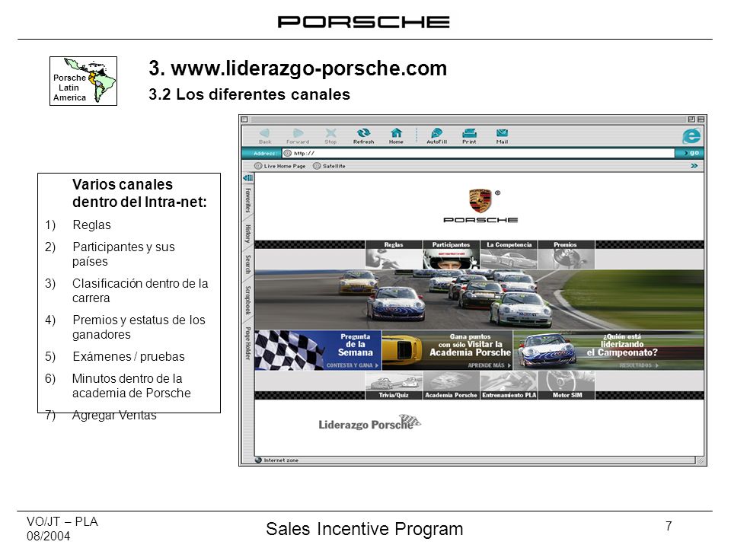Click the Stop loading icon
This screenshot has height=548, width=731.
[330, 133]
